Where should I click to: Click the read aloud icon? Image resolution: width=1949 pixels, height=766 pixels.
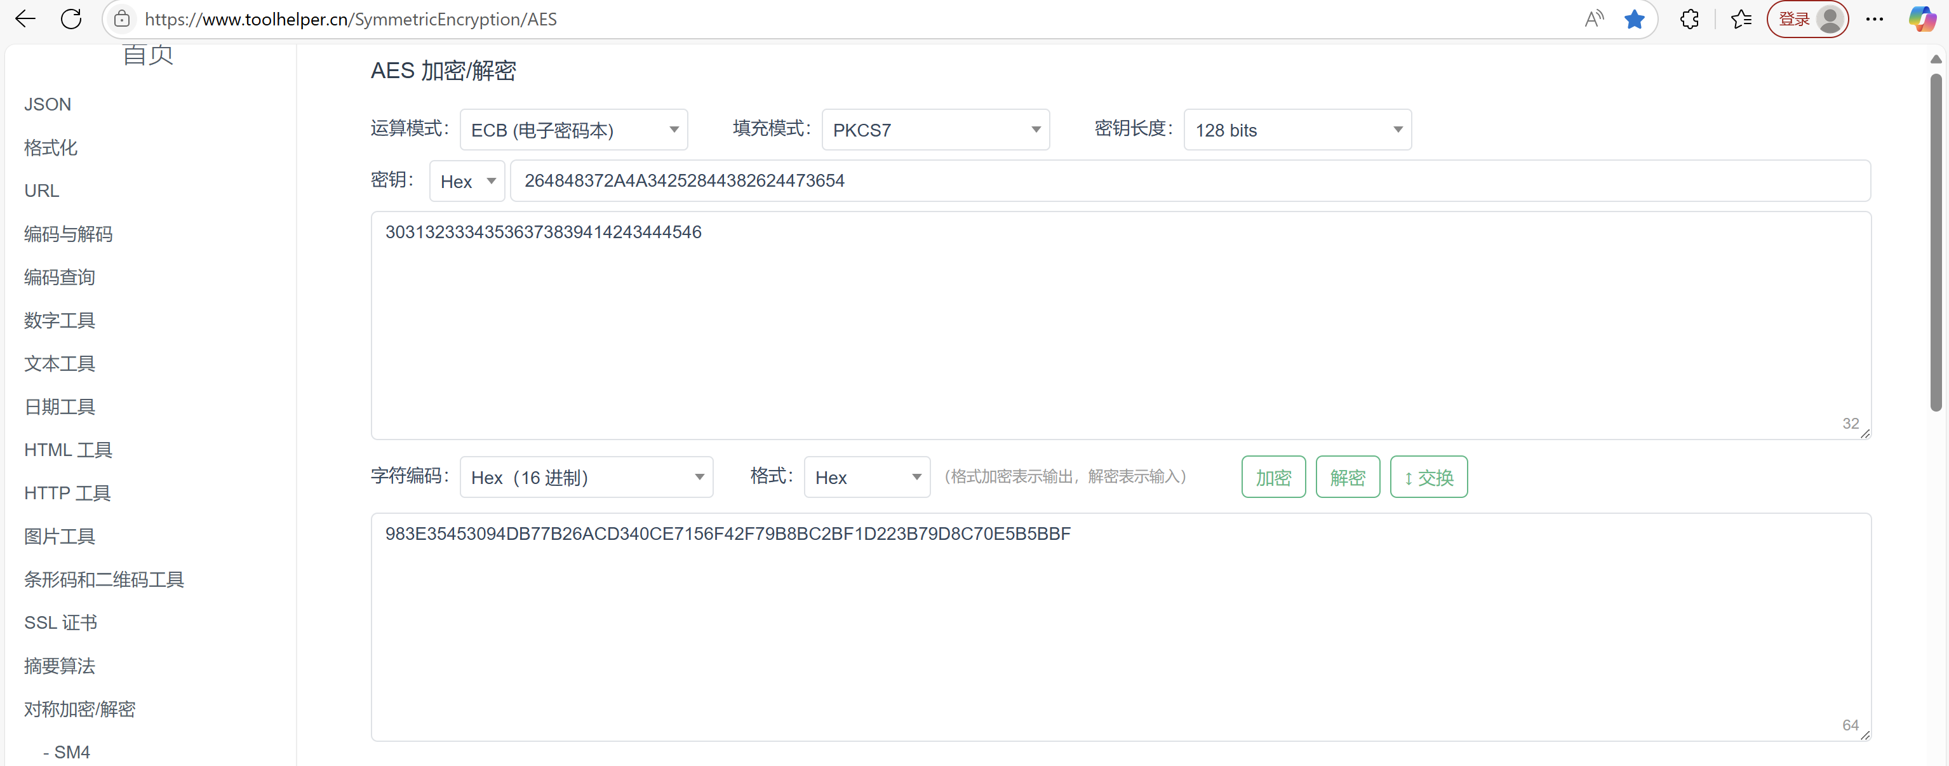click(1593, 19)
